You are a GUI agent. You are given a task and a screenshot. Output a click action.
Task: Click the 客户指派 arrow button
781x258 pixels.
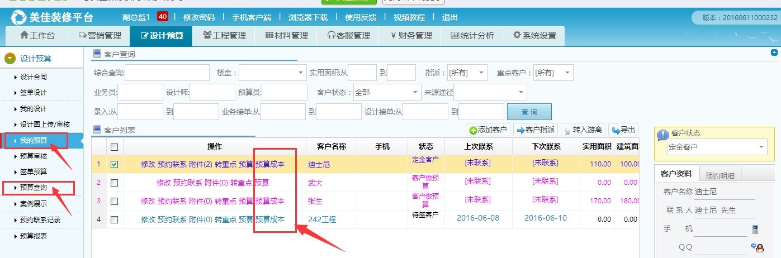coord(535,130)
